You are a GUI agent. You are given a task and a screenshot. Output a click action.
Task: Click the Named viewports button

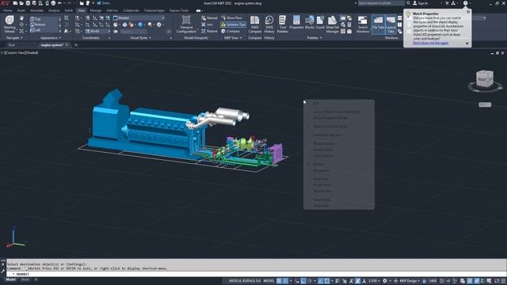(209, 17)
